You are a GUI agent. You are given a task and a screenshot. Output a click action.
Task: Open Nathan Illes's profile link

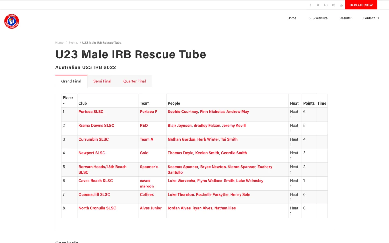pos(225,208)
